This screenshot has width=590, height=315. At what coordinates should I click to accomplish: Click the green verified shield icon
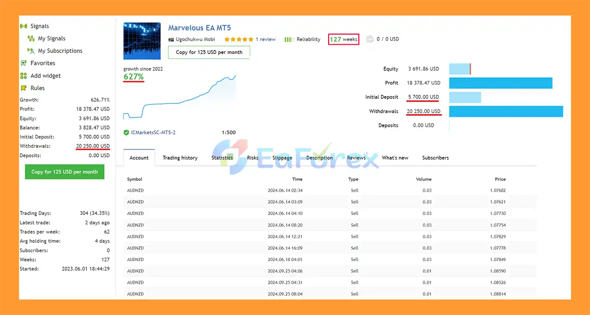point(126,132)
